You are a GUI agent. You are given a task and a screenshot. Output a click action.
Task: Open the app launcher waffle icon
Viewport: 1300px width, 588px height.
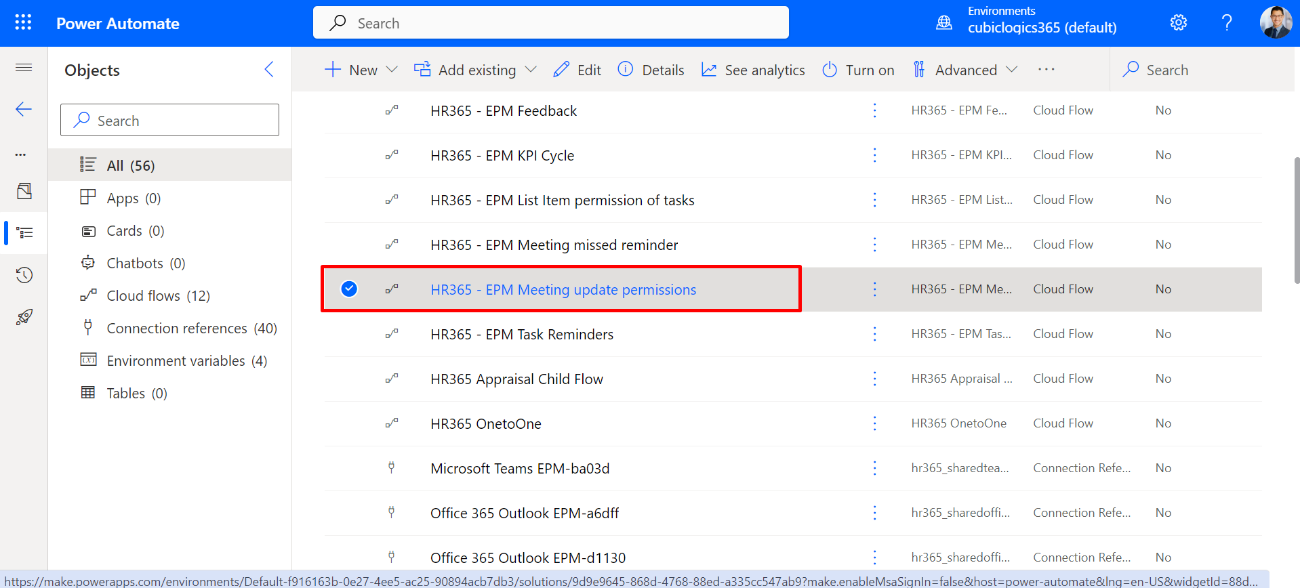click(23, 23)
